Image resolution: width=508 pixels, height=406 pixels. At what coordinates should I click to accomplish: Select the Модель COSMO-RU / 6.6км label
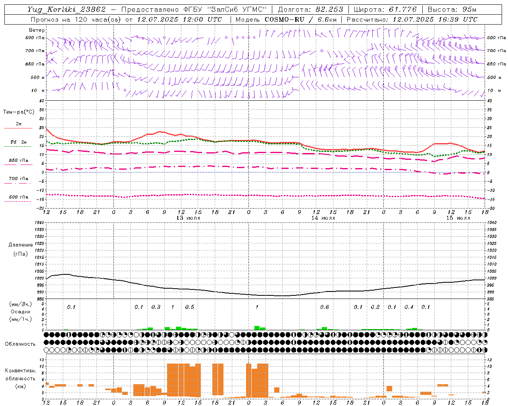pyautogui.click(x=286, y=19)
